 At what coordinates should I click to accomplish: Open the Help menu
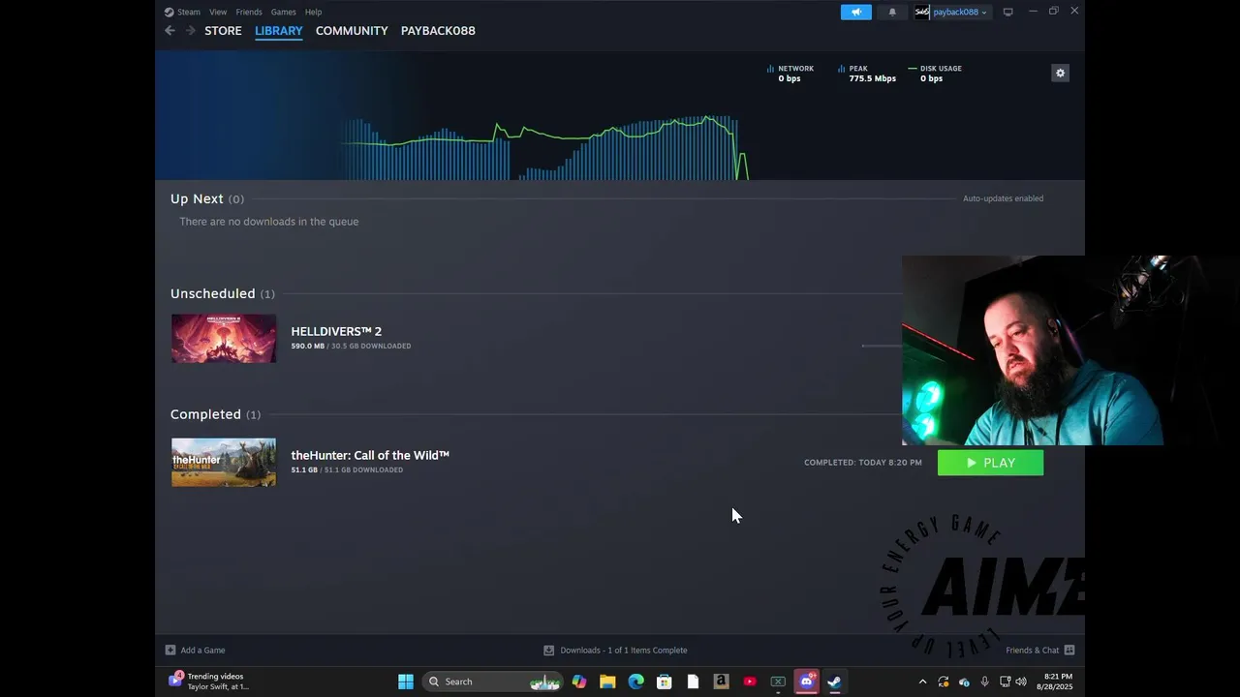point(313,12)
